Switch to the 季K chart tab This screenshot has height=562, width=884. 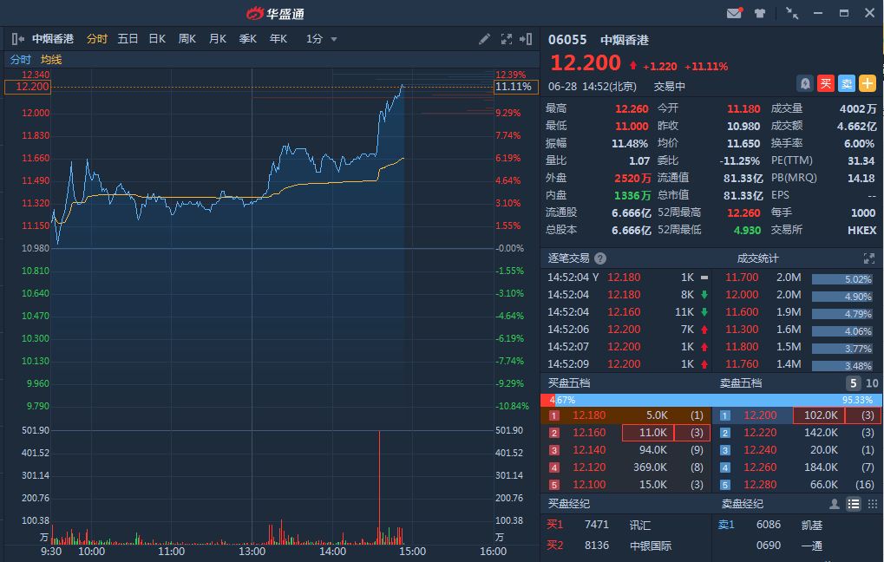pos(247,39)
